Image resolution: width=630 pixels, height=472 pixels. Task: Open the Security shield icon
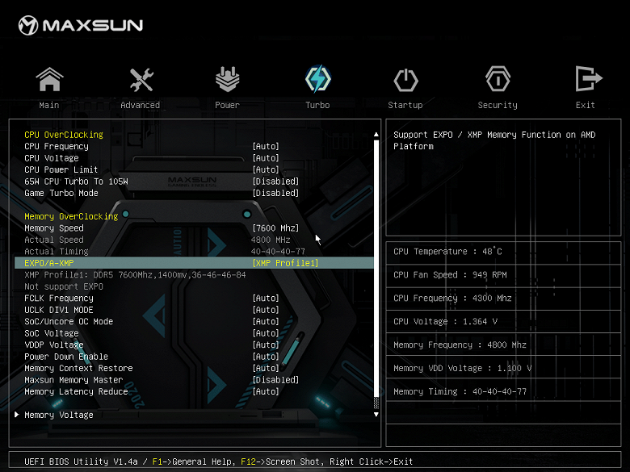pos(498,79)
